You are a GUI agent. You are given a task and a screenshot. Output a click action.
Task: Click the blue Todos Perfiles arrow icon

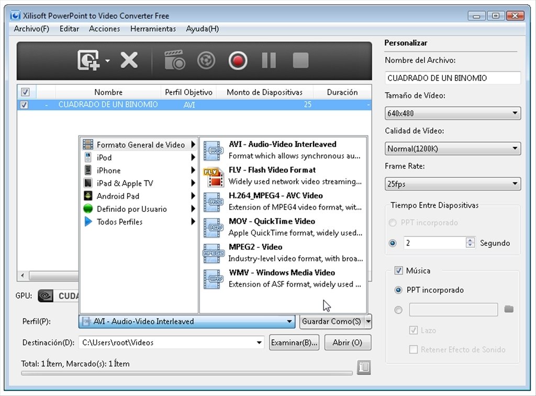click(x=88, y=221)
